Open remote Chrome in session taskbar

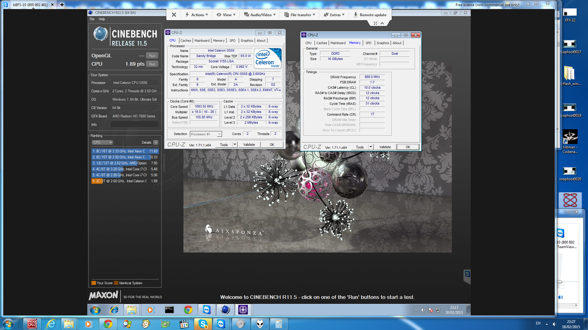click(188, 310)
